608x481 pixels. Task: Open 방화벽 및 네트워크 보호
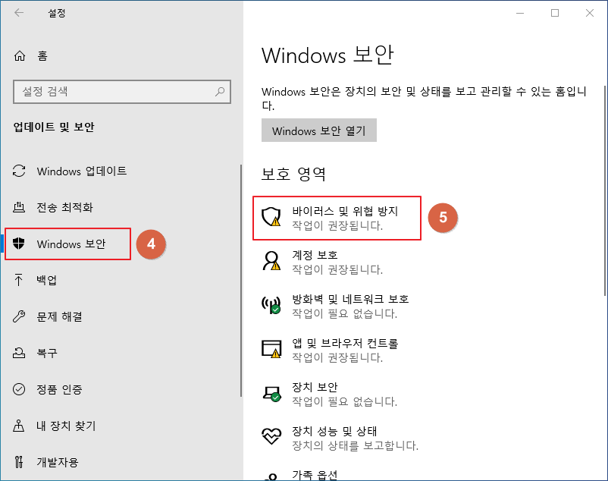pos(335,306)
